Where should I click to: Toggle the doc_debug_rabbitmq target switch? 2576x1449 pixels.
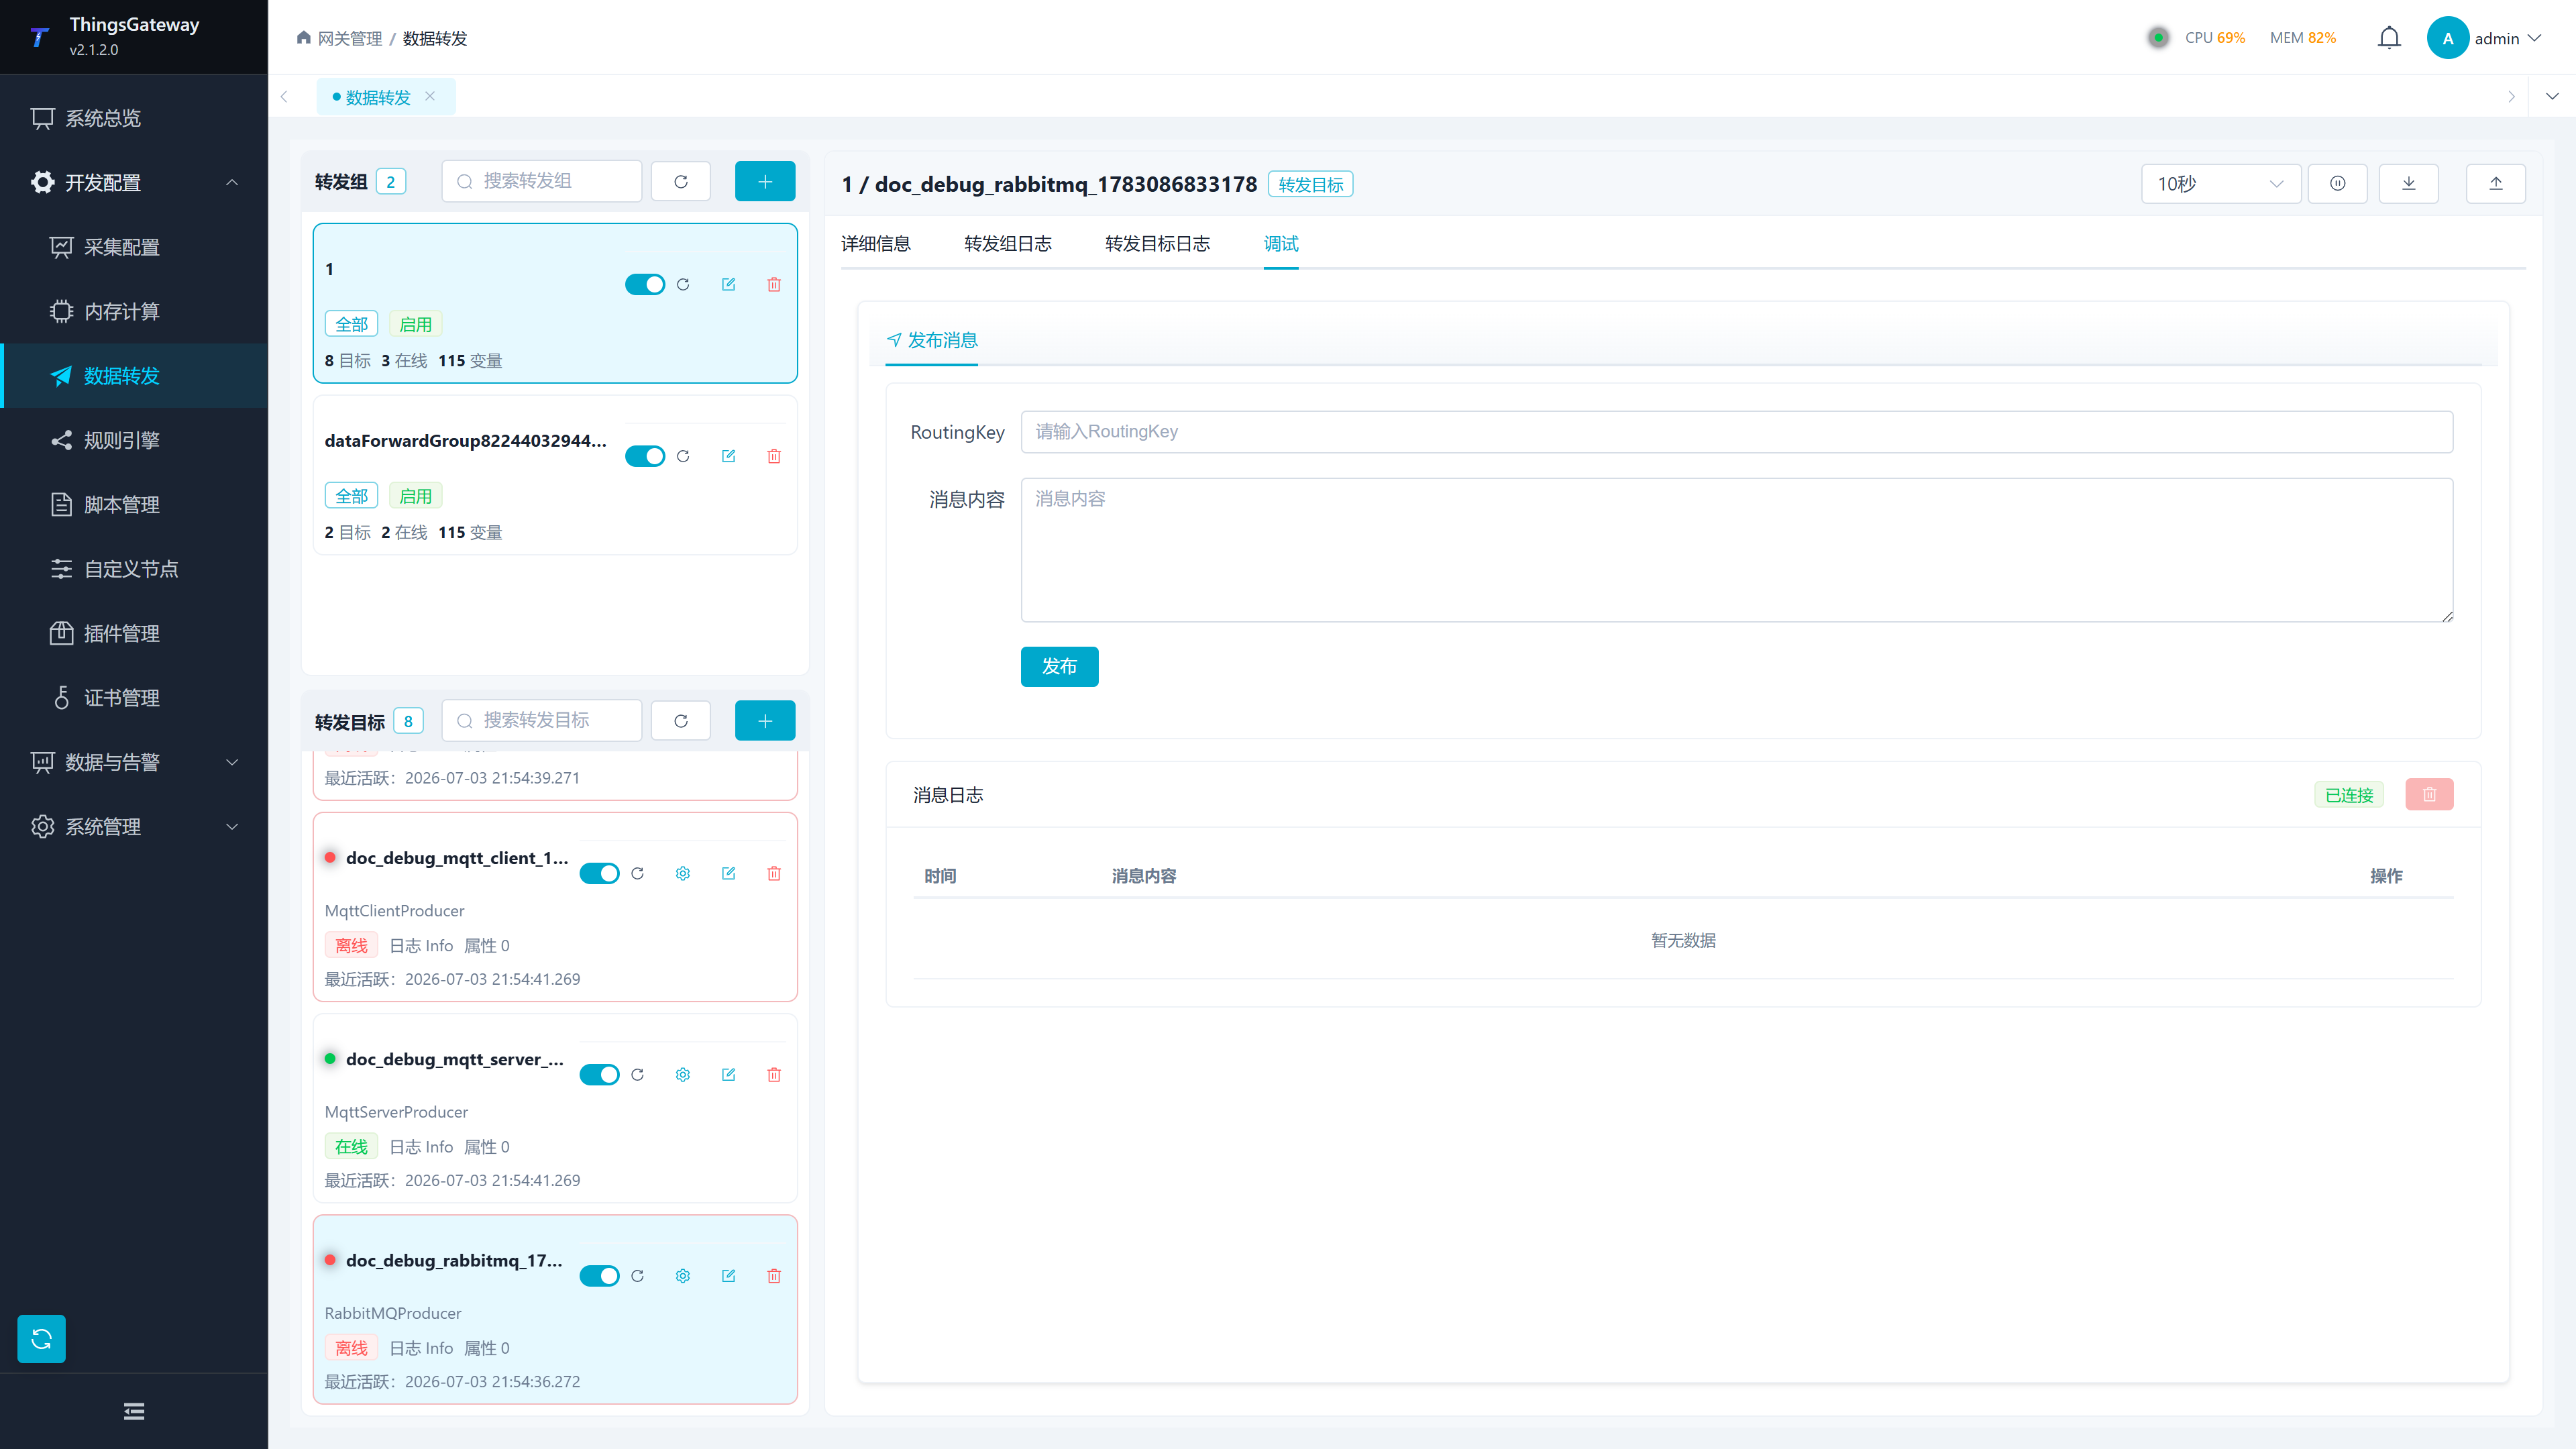click(600, 1276)
